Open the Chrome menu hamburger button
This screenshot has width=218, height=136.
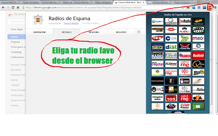(215, 7)
